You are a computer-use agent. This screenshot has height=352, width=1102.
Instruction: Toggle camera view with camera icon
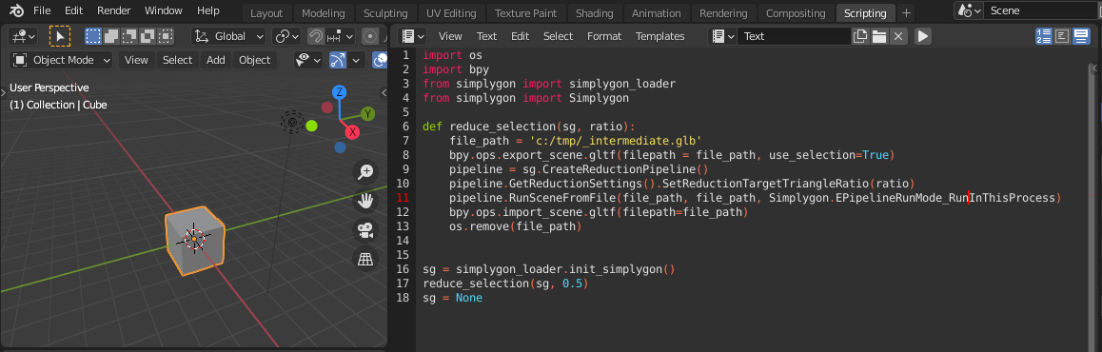tap(365, 230)
